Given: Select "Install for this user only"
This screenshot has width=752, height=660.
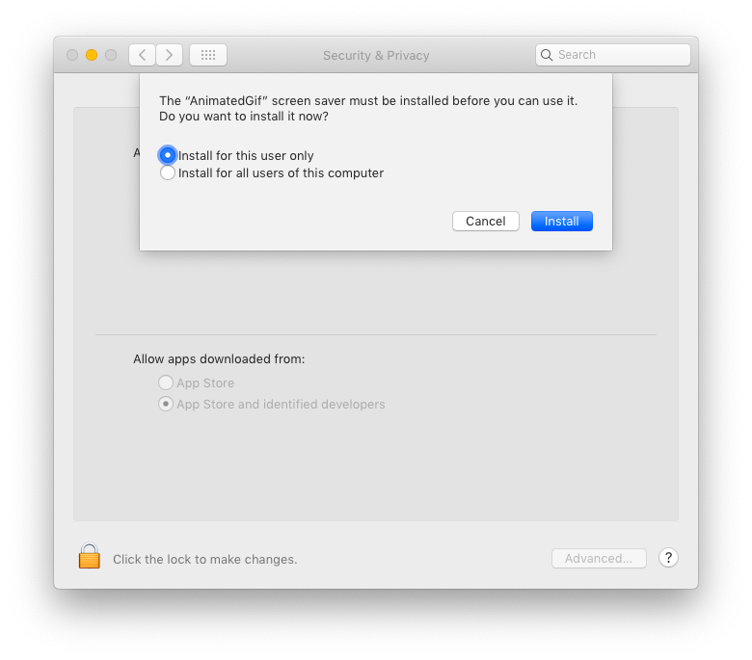Looking at the screenshot, I should (168, 155).
